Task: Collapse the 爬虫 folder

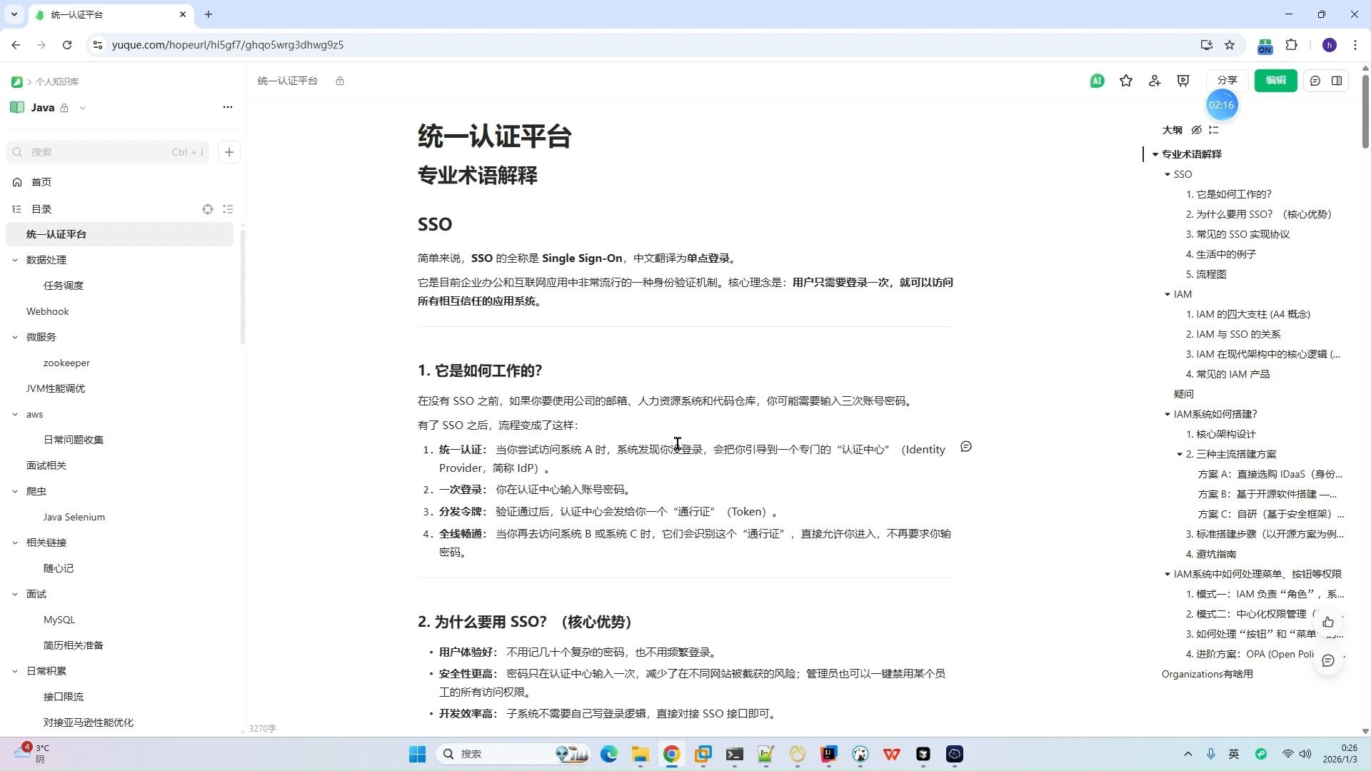Action: click(15, 491)
